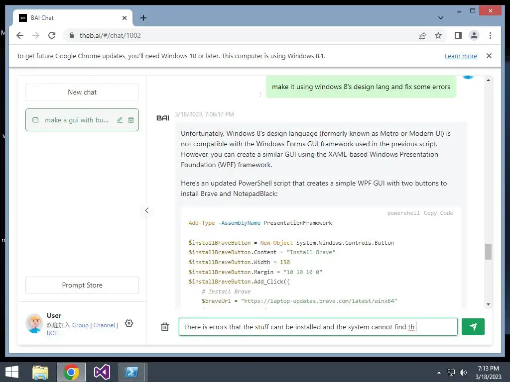Go forward in Chrome
Screen dimensions: 510x382
[36, 35]
